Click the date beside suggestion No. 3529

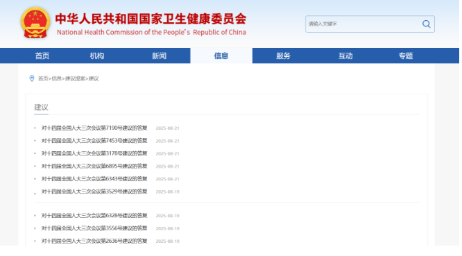(x=167, y=191)
